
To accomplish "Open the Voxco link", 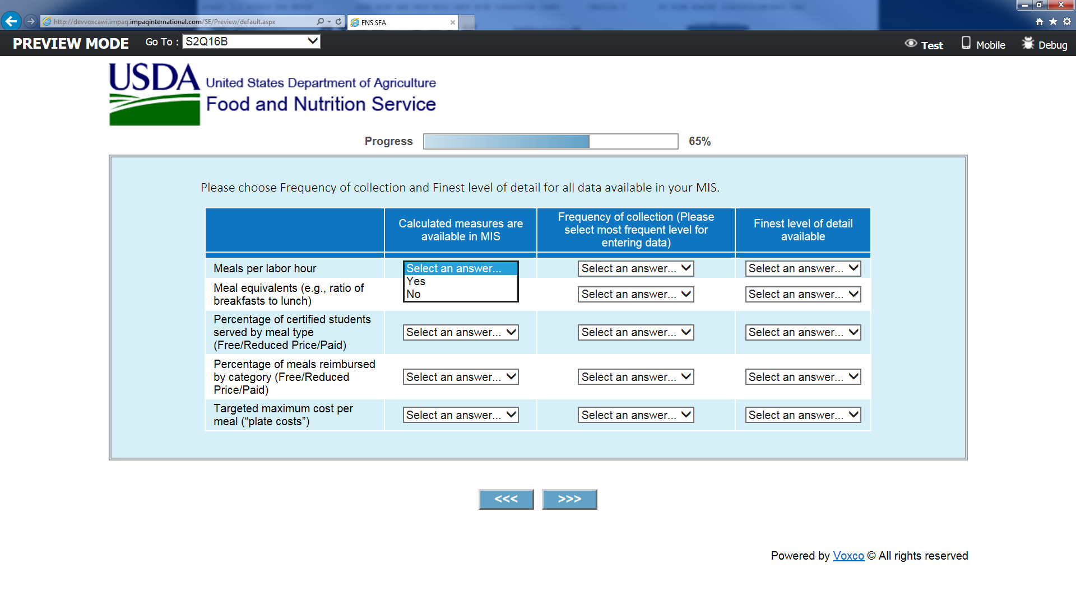I will click(x=848, y=556).
